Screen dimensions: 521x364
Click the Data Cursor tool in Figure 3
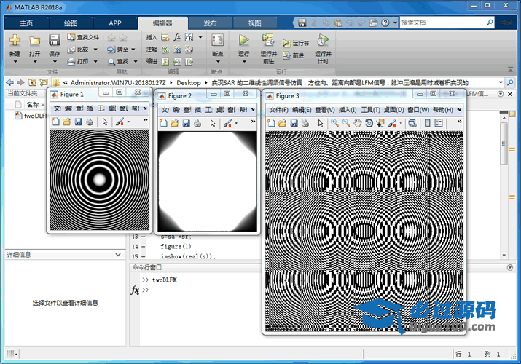(x=381, y=123)
